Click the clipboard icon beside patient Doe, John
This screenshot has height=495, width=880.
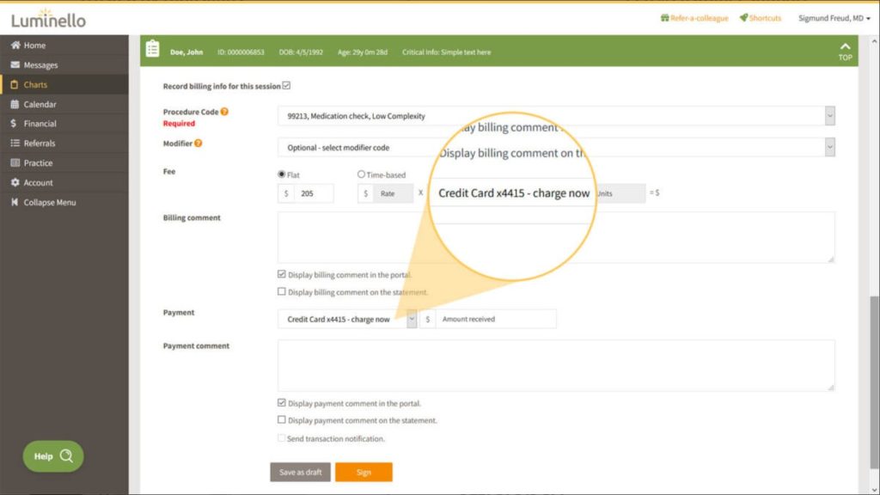click(x=152, y=49)
